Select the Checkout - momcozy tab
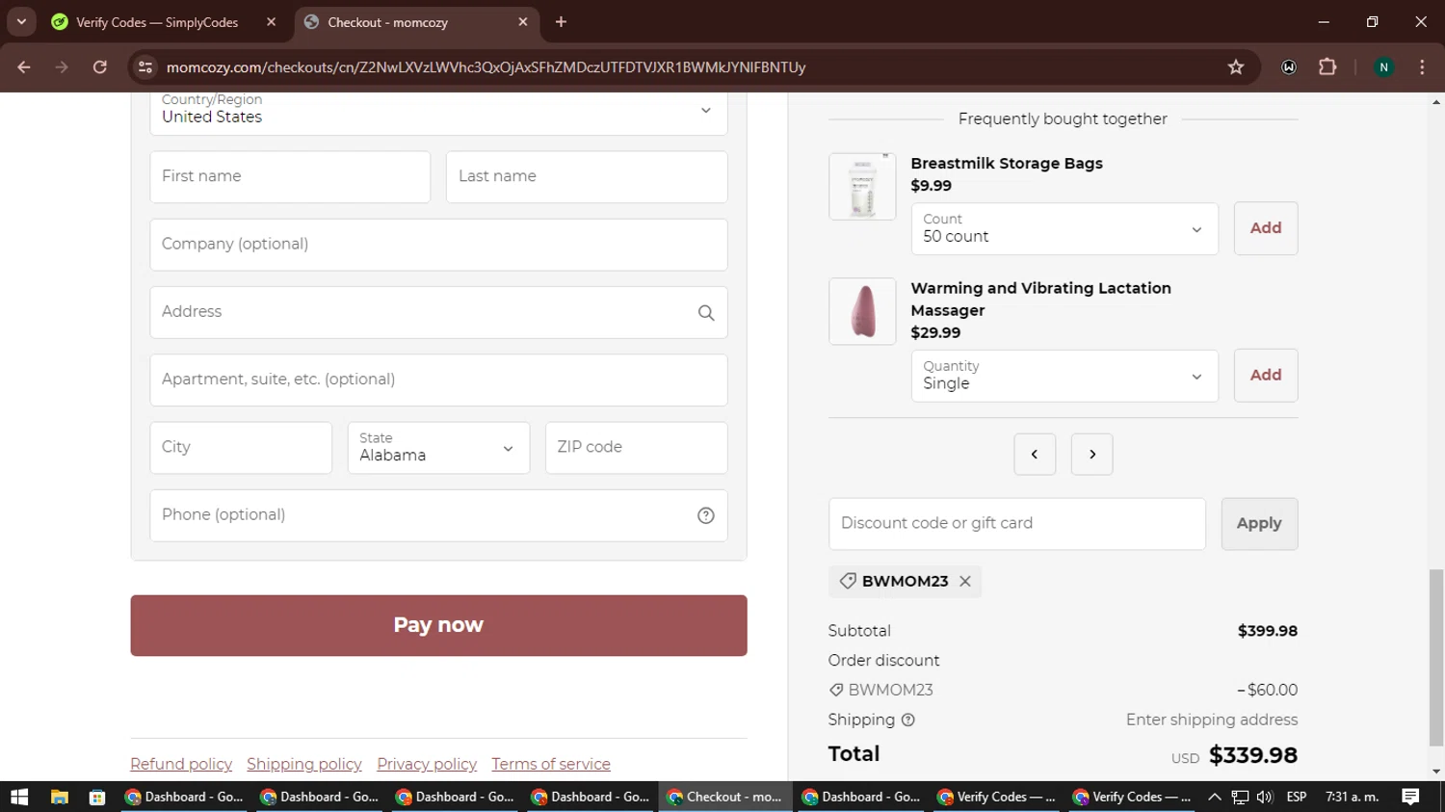 (x=416, y=22)
